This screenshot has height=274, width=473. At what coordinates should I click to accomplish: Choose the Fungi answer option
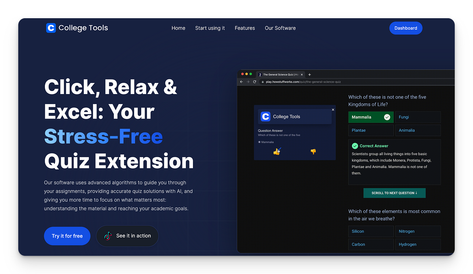[418, 117]
